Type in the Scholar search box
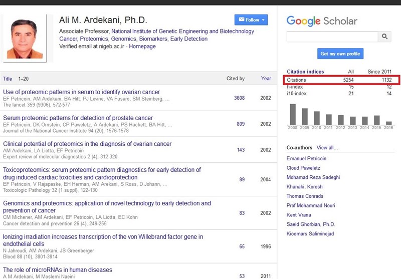 tap(332, 37)
